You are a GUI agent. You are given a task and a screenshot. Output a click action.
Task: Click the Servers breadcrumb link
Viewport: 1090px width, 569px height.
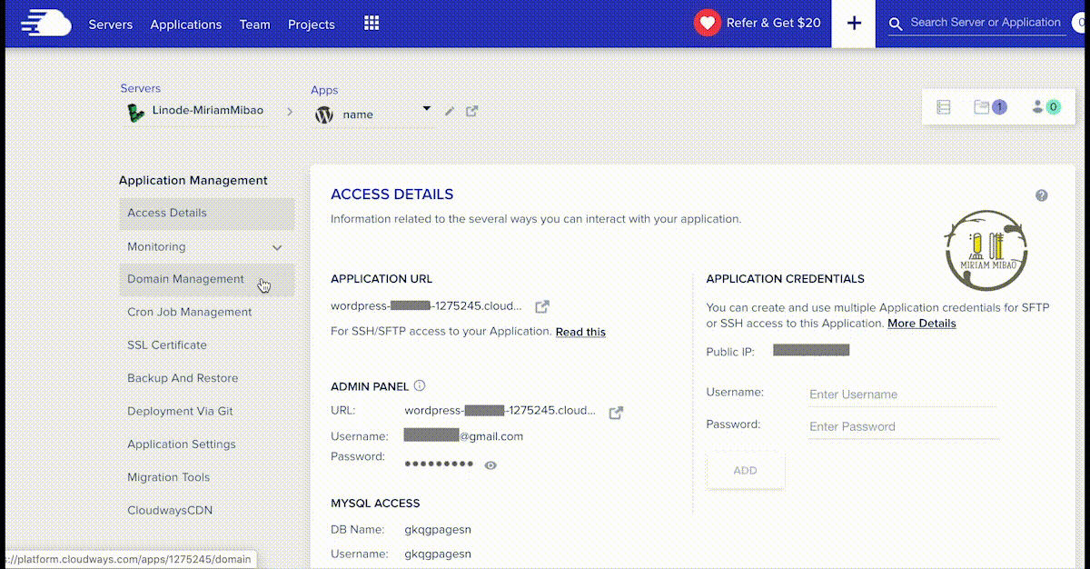click(141, 88)
